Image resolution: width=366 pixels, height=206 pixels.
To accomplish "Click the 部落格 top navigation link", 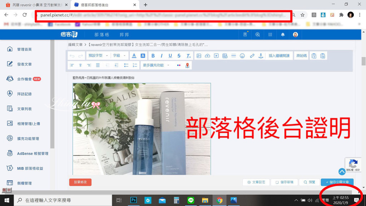I will [102, 35].
